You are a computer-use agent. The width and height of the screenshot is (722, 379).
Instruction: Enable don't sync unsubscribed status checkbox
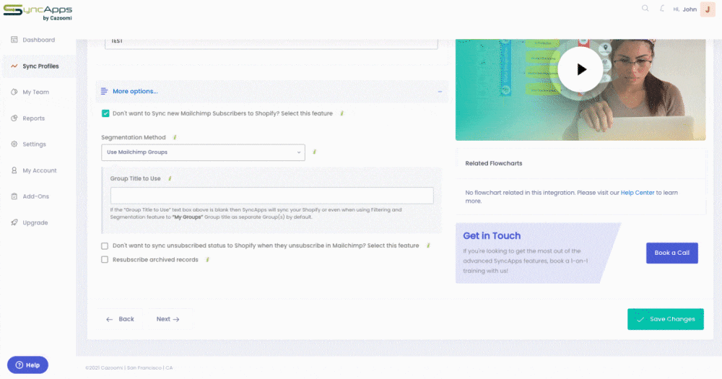(x=105, y=246)
